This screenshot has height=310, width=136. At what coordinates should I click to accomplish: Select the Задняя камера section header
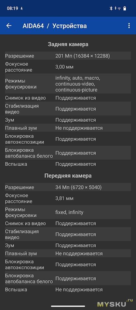(68, 44)
